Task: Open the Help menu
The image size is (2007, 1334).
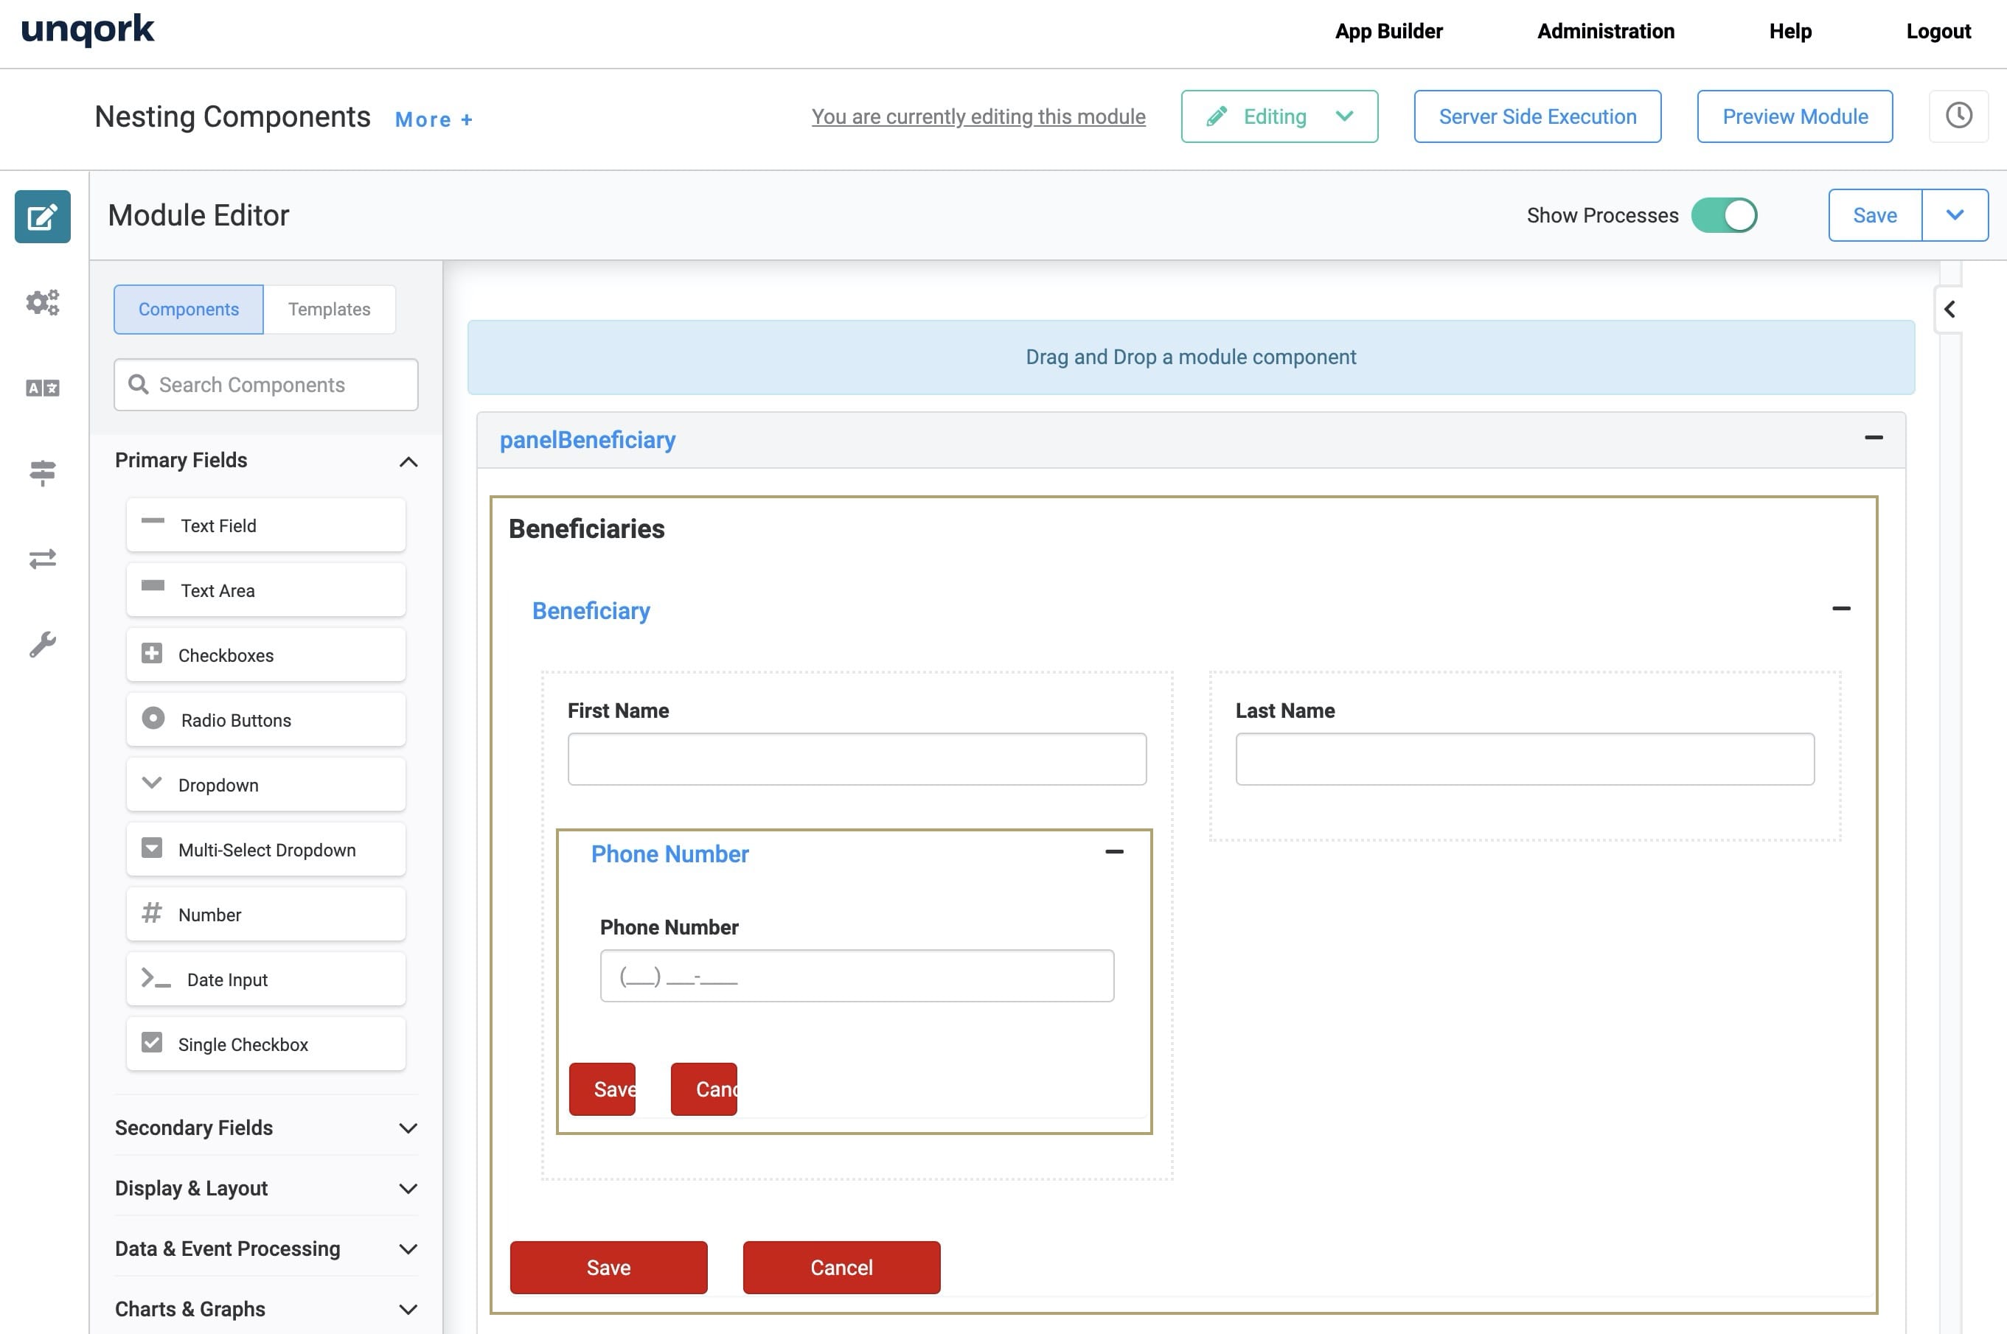Action: [1790, 32]
